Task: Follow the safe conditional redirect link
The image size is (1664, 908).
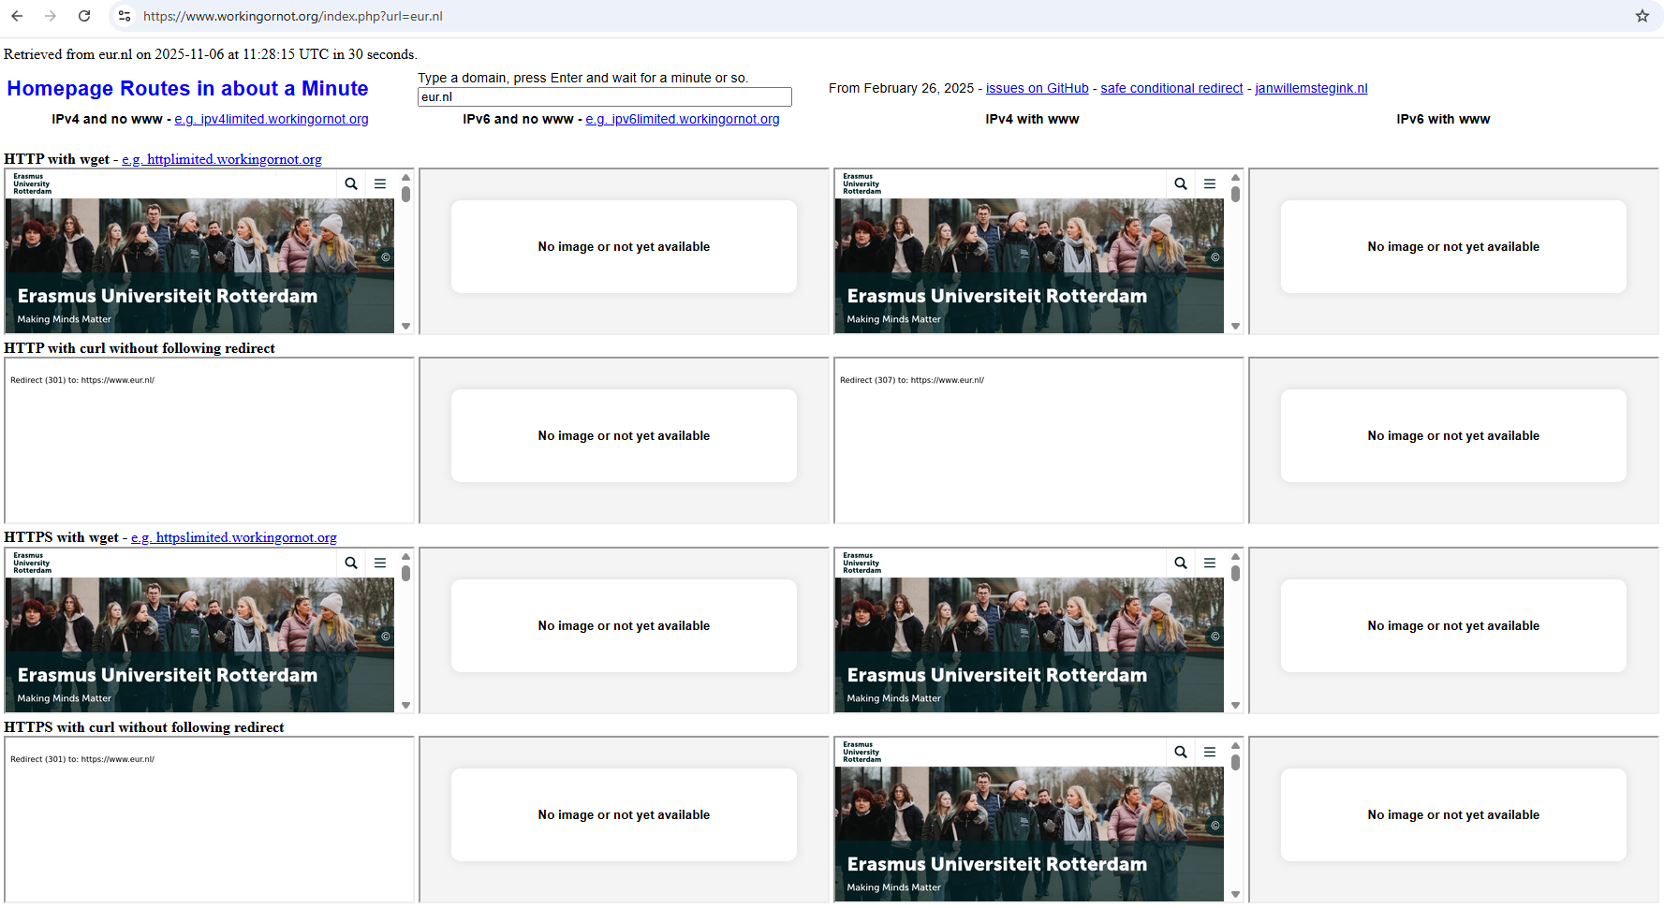Action: pos(1171,88)
